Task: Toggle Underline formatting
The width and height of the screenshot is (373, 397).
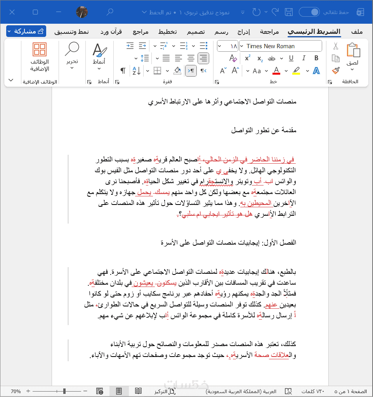Action: click(x=291, y=58)
